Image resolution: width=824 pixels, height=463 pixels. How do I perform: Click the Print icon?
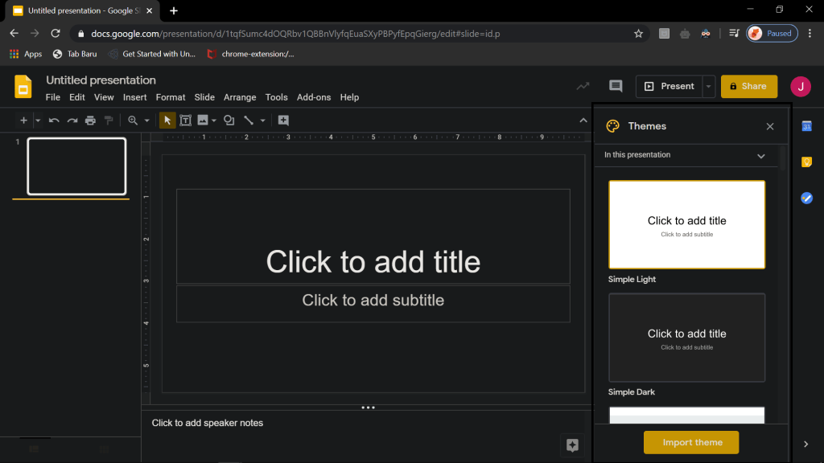tap(90, 121)
